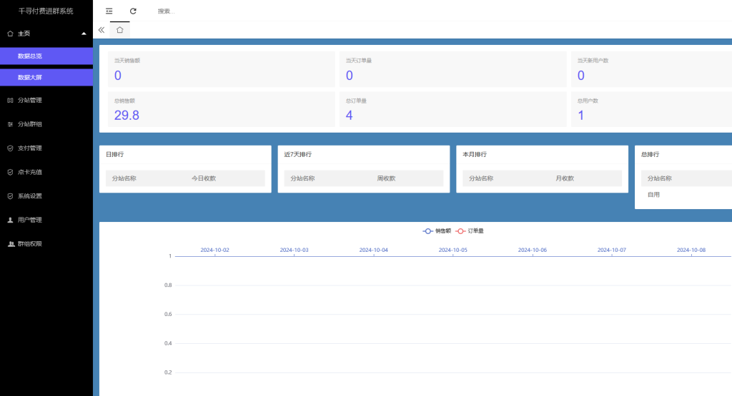732x396 pixels.
Task: Click the 千寻付费进群系统 title
Action: [46, 11]
